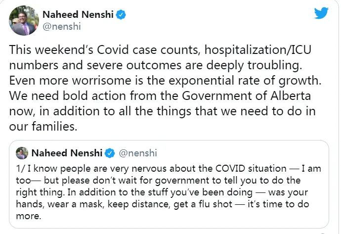Click the verified badge beside the top name
Screen dimensions: 341x234
(x=121, y=15)
